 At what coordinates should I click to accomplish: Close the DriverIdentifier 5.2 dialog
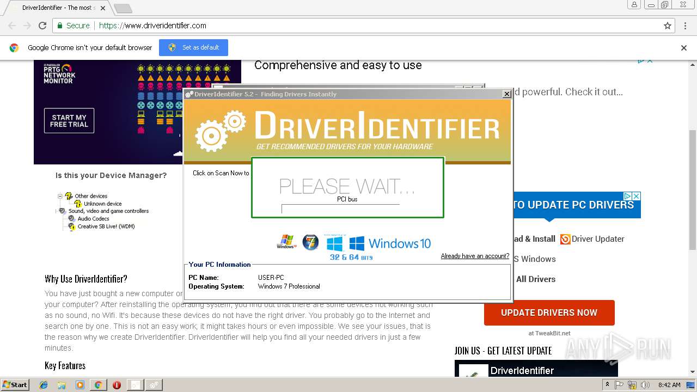coord(506,94)
